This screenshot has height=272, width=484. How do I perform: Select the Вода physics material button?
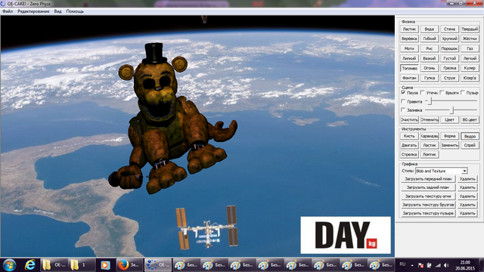click(430, 29)
